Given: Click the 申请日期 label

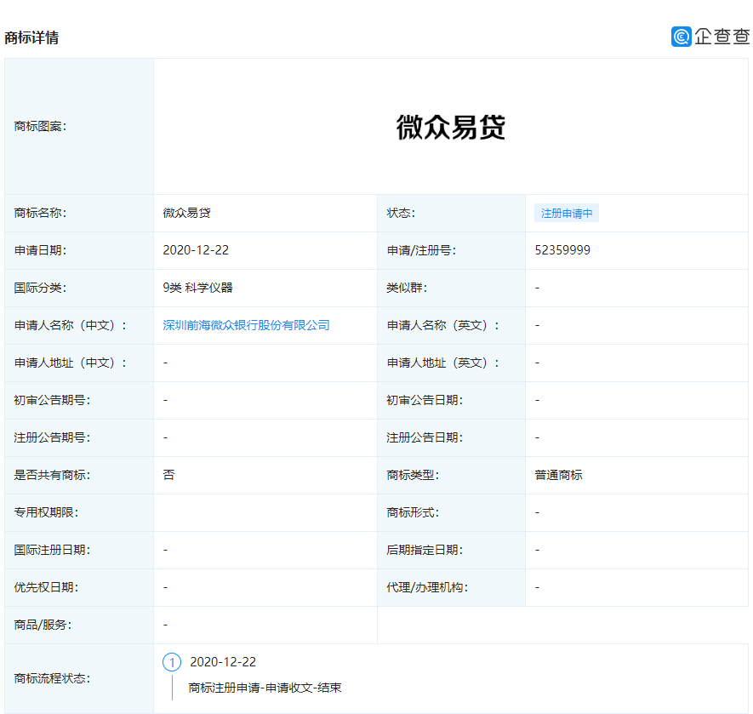Looking at the screenshot, I should 40,250.
